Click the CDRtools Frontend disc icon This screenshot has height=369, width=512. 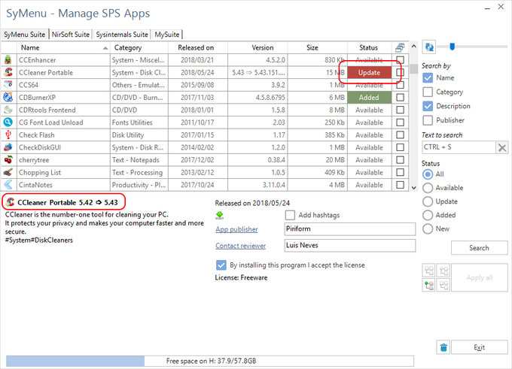pos(8,110)
